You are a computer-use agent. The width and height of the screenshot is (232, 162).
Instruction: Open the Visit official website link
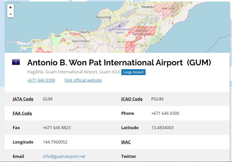click(83, 80)
